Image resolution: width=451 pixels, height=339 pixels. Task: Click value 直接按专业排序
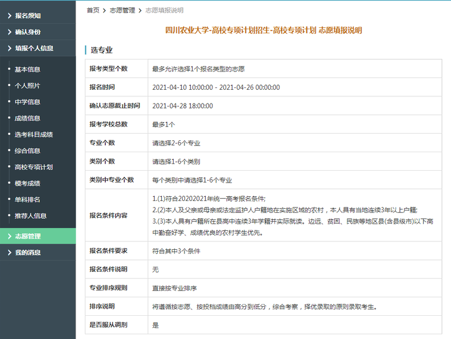coord(174,288)
